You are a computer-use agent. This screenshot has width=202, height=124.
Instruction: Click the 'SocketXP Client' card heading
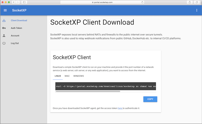72,57
